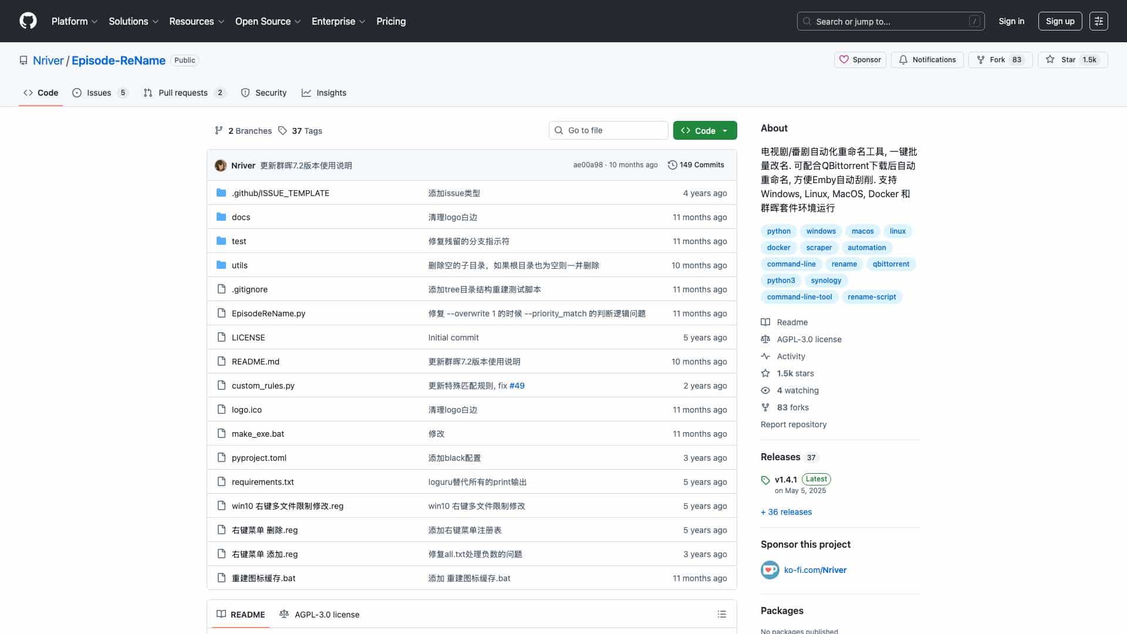Click the Pricing link in the header
Image resolution: width=1127 pixels, height=634 pixels.
pyautogui.click(x=391, y=21)
